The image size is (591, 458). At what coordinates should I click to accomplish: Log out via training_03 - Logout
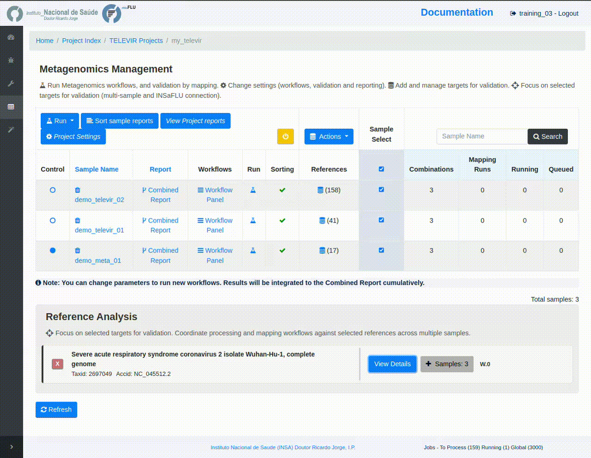[544, 13]
